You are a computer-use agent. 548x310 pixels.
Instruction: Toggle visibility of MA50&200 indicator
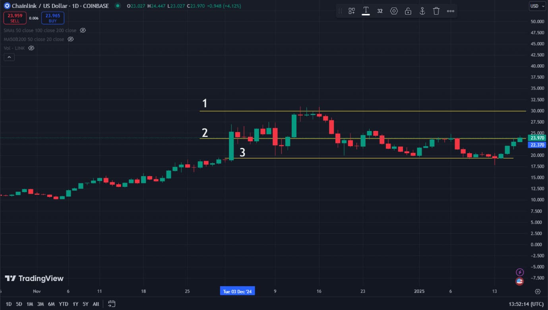point(70,39)
